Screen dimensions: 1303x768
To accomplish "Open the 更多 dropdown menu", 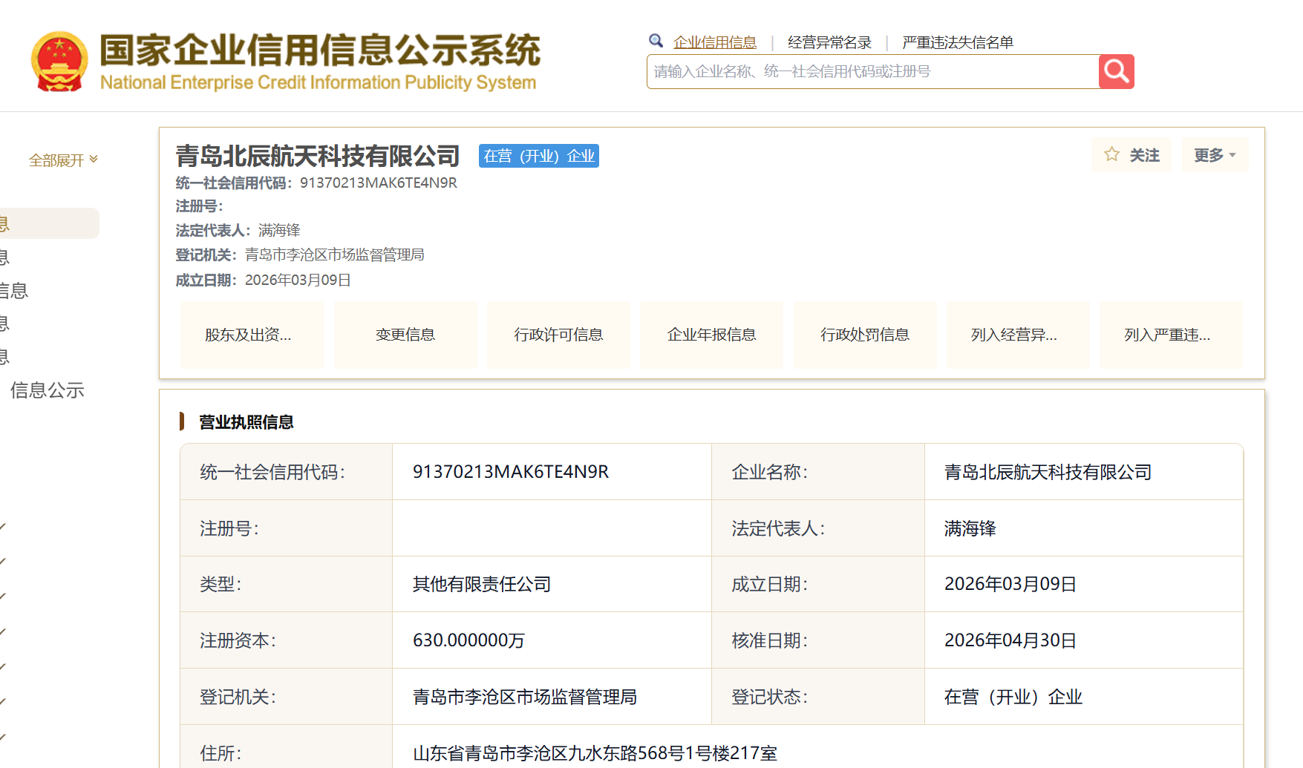I will (x=1215, y=155).
